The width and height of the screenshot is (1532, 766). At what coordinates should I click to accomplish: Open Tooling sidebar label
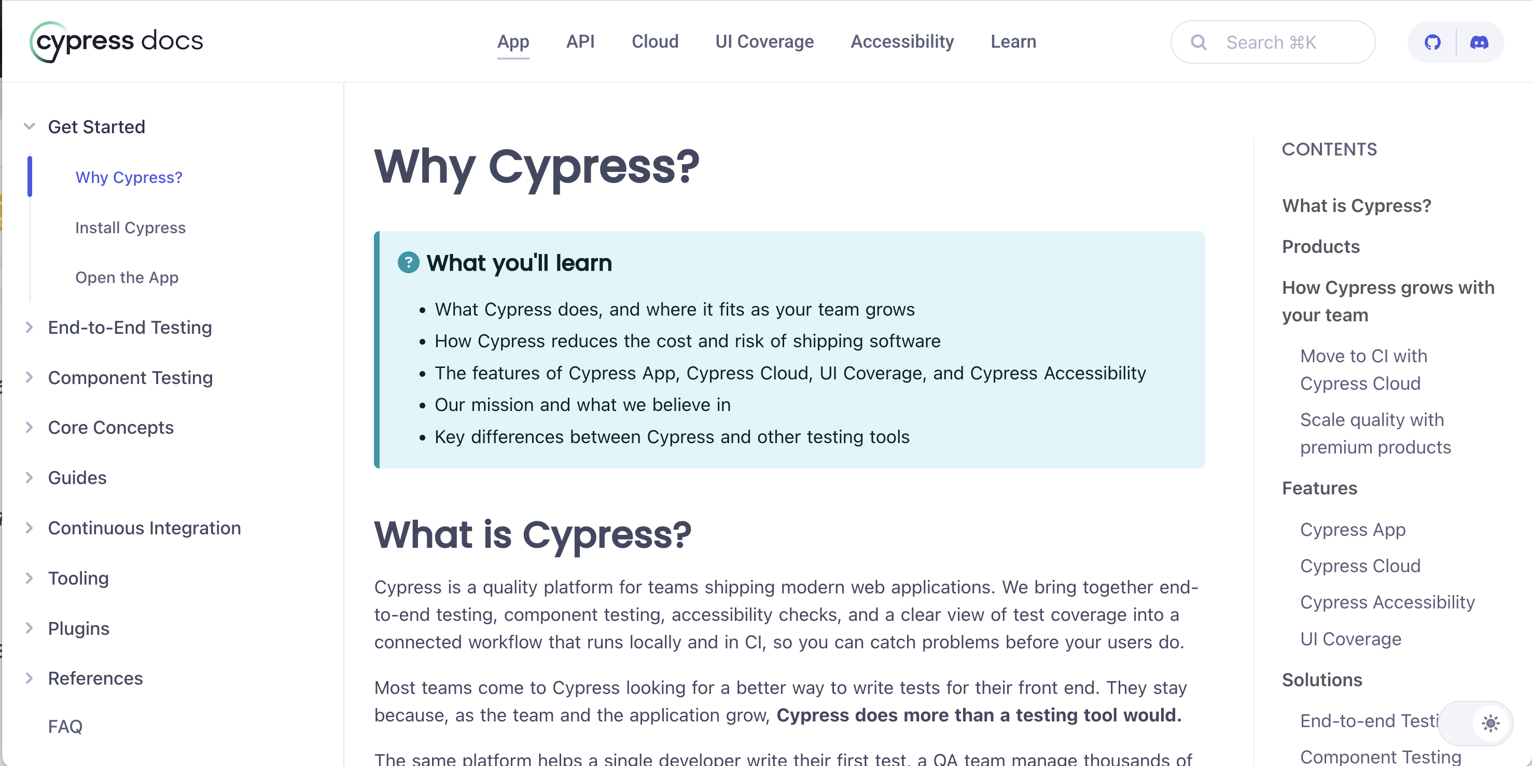(78, 578)
